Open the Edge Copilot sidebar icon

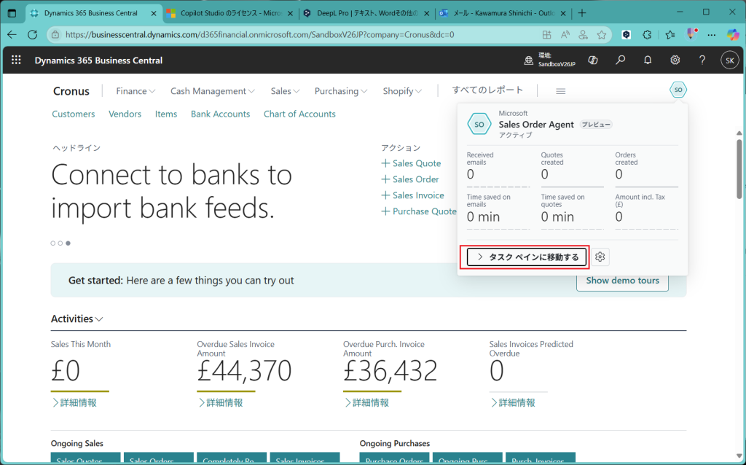coord(733,34)
